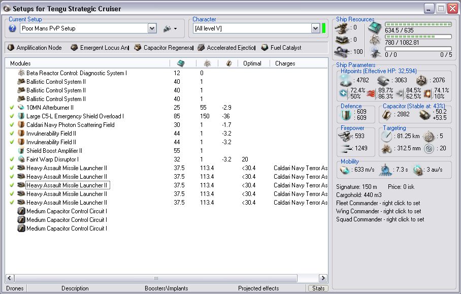Sort by the Charges column header

point(299,63)
